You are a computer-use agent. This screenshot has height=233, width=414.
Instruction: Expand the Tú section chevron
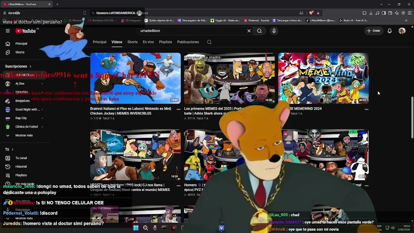(12, 150)
